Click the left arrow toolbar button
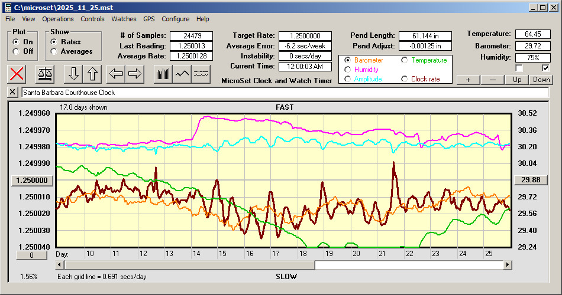This screenshot has height=295, width=562. coord(117,74)
